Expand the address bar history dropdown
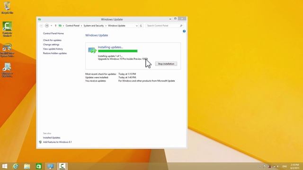The image size is (303, 170). (137, 25)
